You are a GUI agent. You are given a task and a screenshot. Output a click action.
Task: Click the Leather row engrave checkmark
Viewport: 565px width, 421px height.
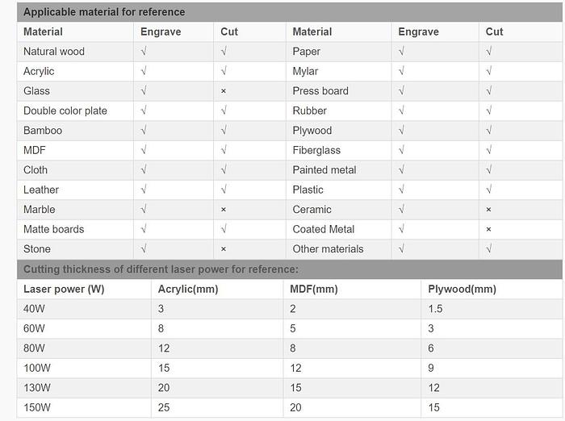[144, 190]
